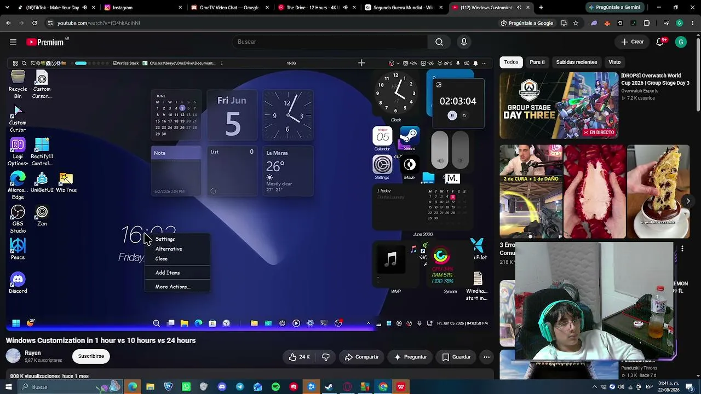
Task: Open the Zen browser desktop icon
Action: [42, 216]
